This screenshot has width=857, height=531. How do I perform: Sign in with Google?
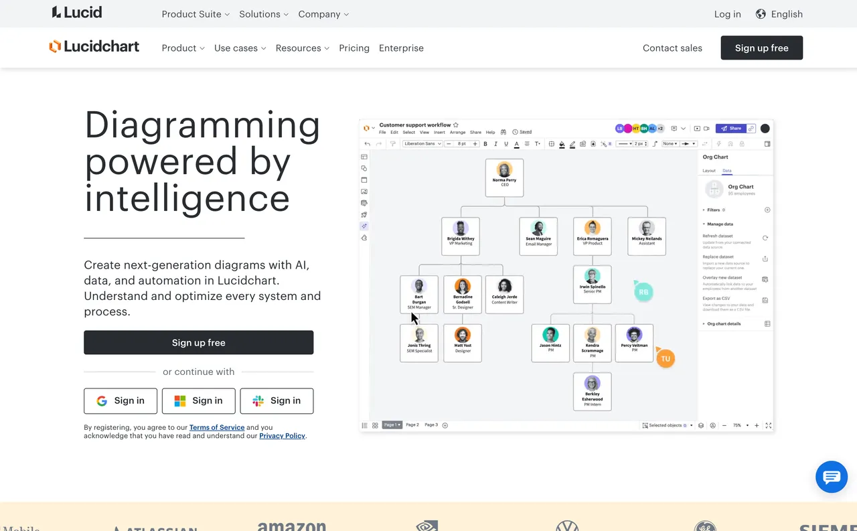point(121,400)
